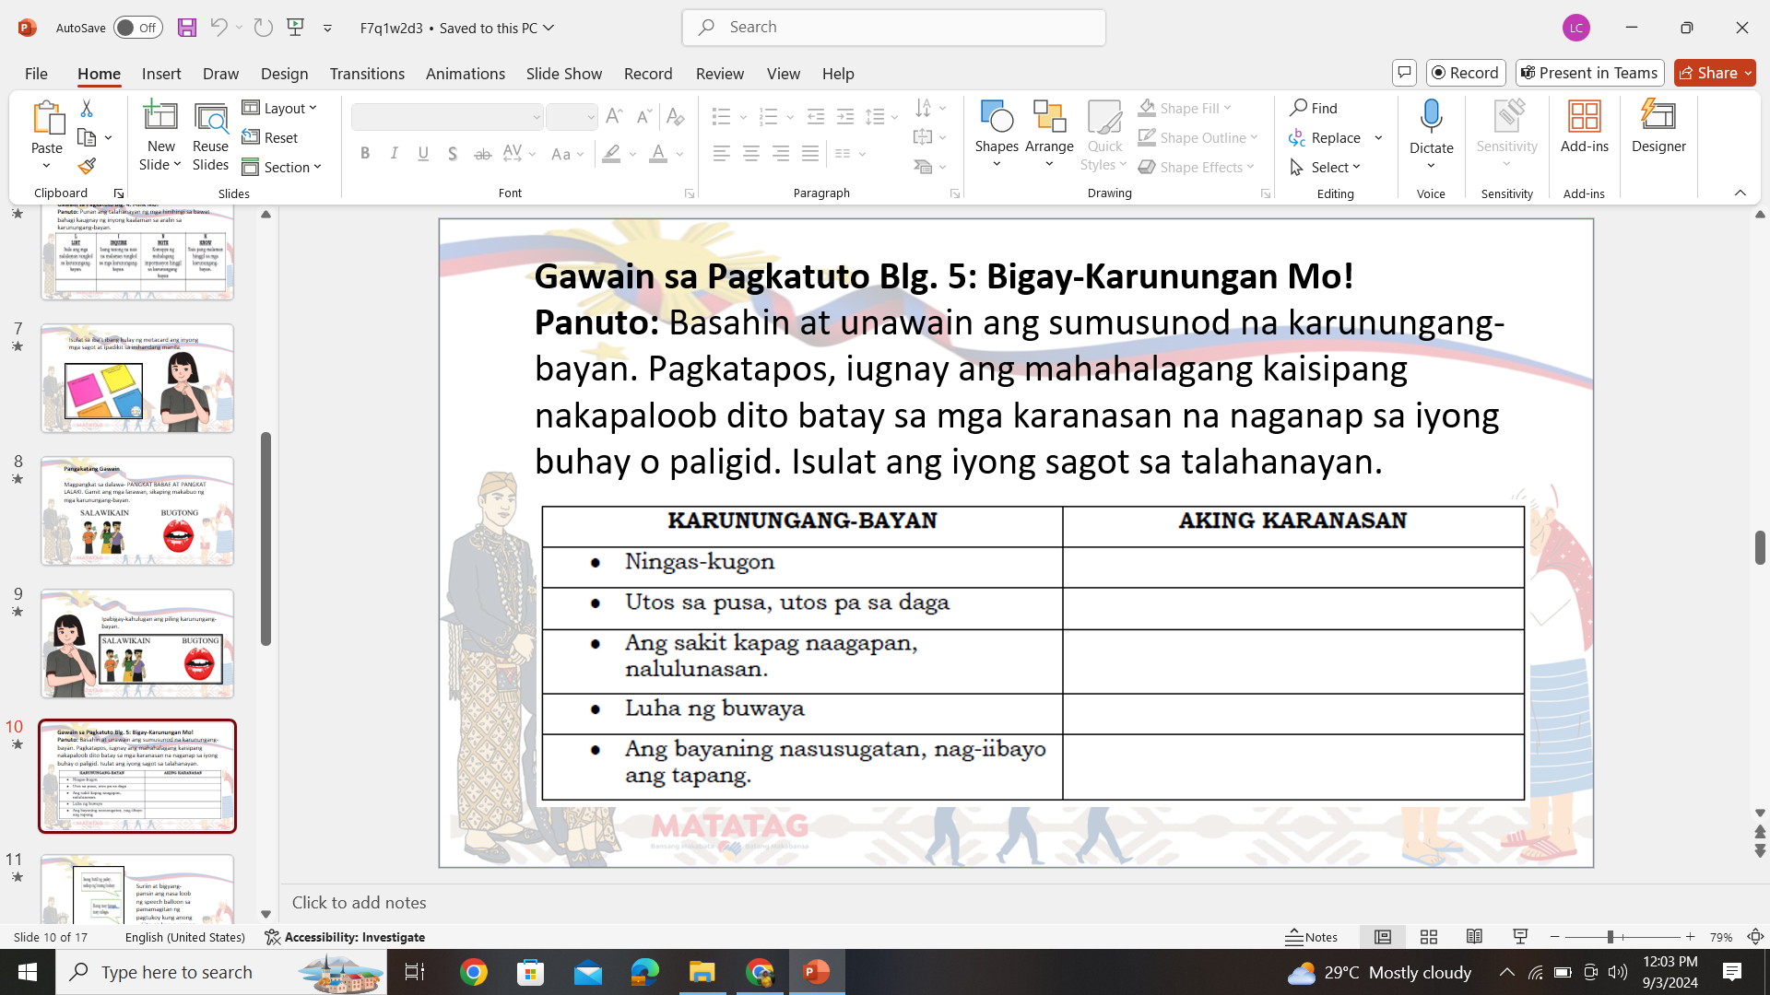Open the font name combo box

pyautogui.click(x=447, y=117)
